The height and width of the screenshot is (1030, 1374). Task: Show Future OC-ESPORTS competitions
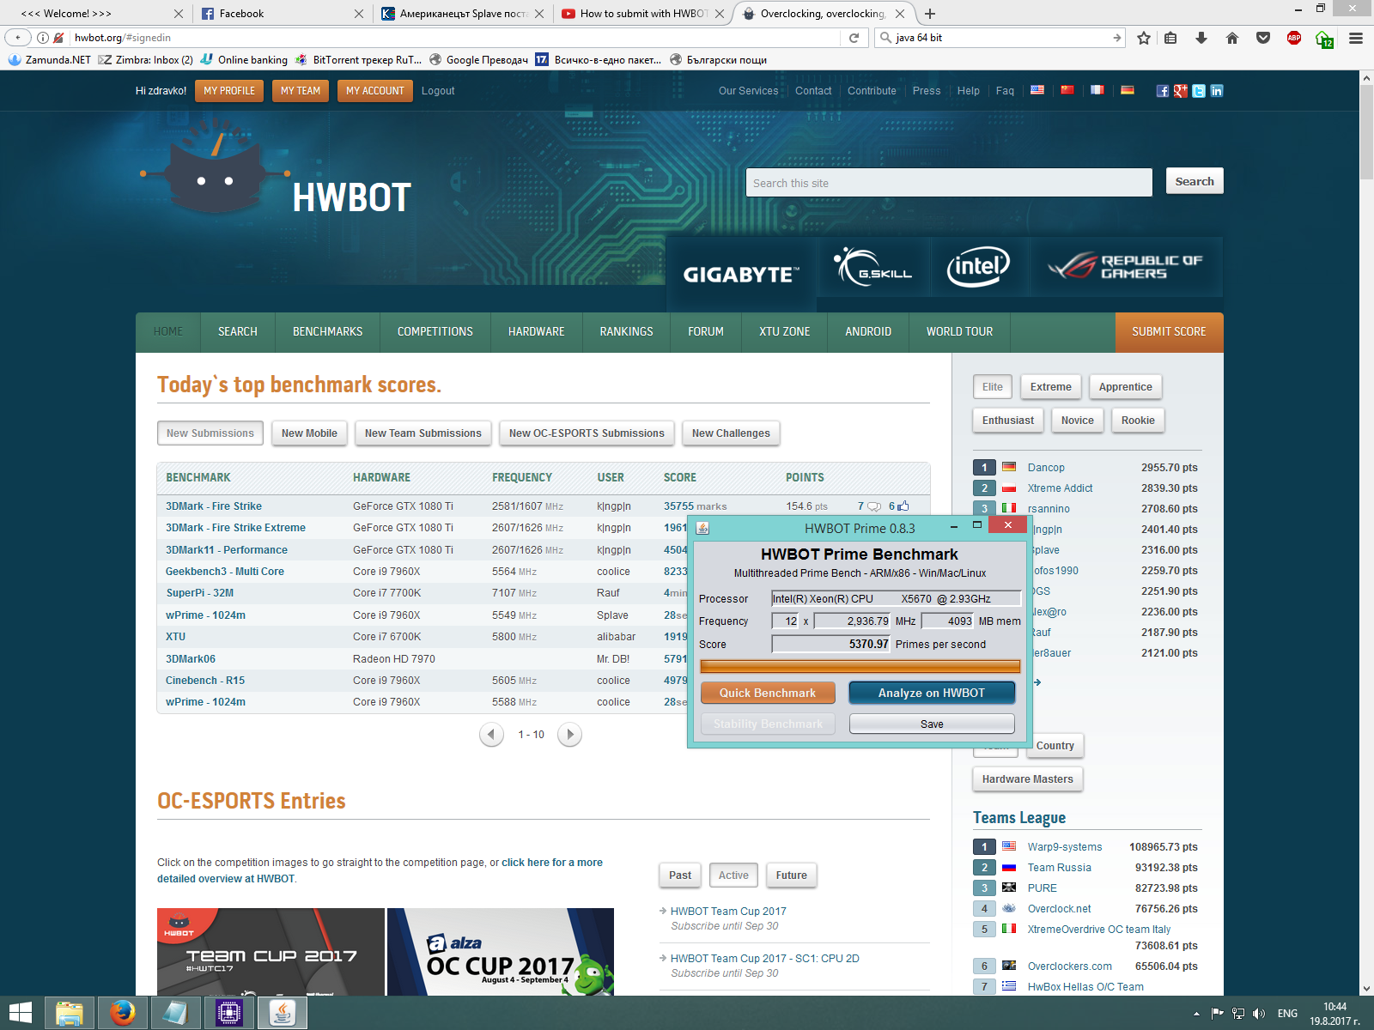792,875
